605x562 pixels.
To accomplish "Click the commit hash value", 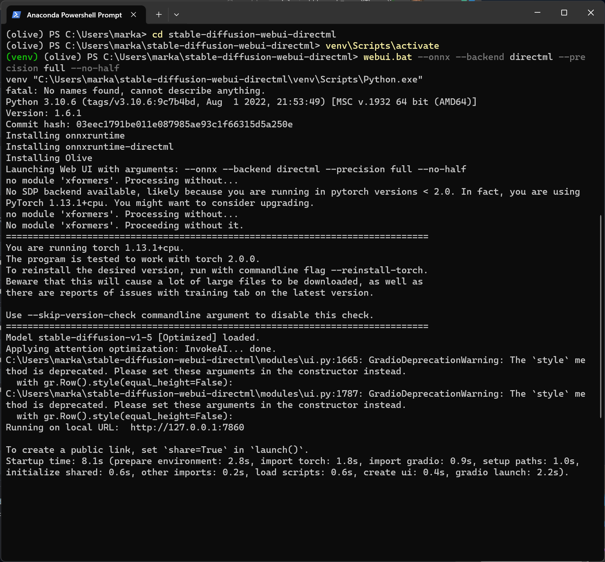I will tap(184, 124).
